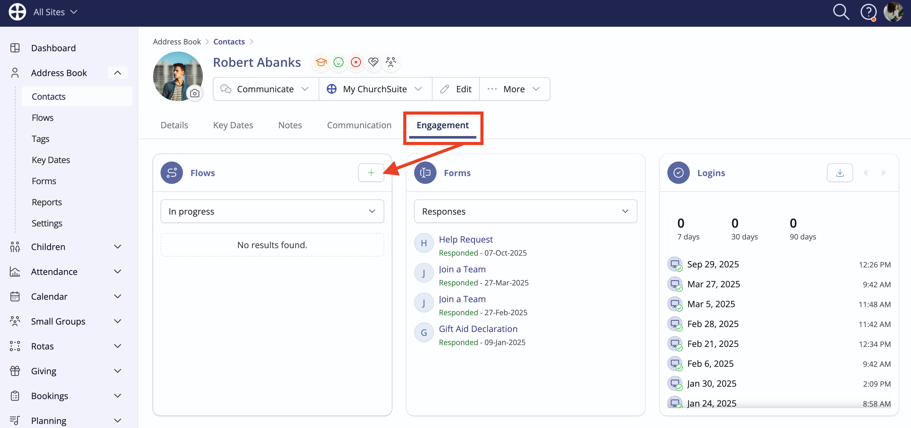
Task: Open the Responses forms filter
Action: [x=526, y=211]
